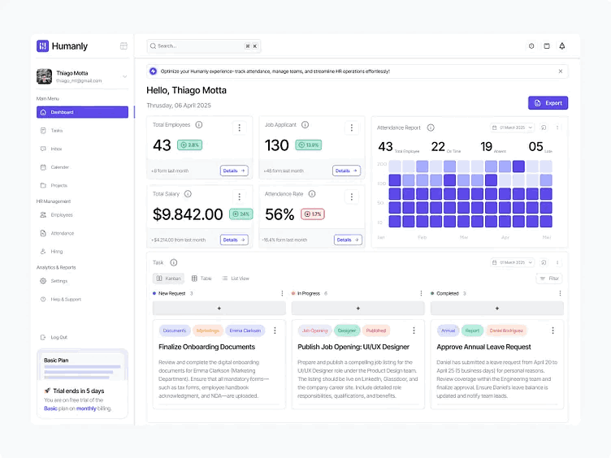This screenshot has width=611, height=458.
Task: Click info icon next to Attendance Rate
Action: click(312, 194)
